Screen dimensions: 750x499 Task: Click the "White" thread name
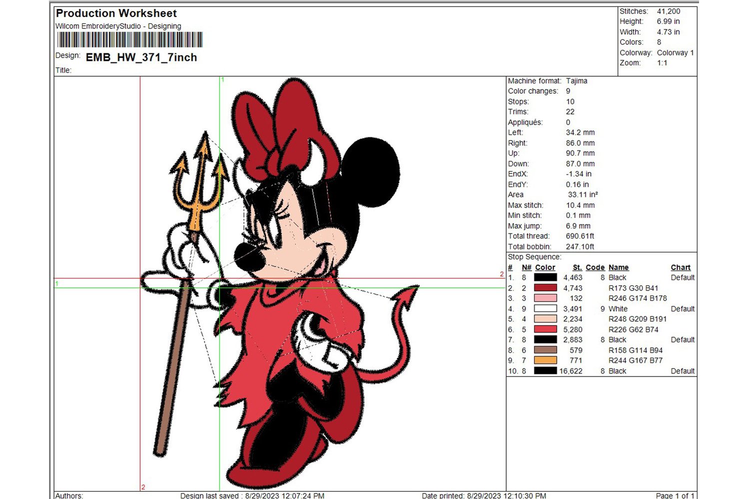pyautogui.click(x=618, y=309)
